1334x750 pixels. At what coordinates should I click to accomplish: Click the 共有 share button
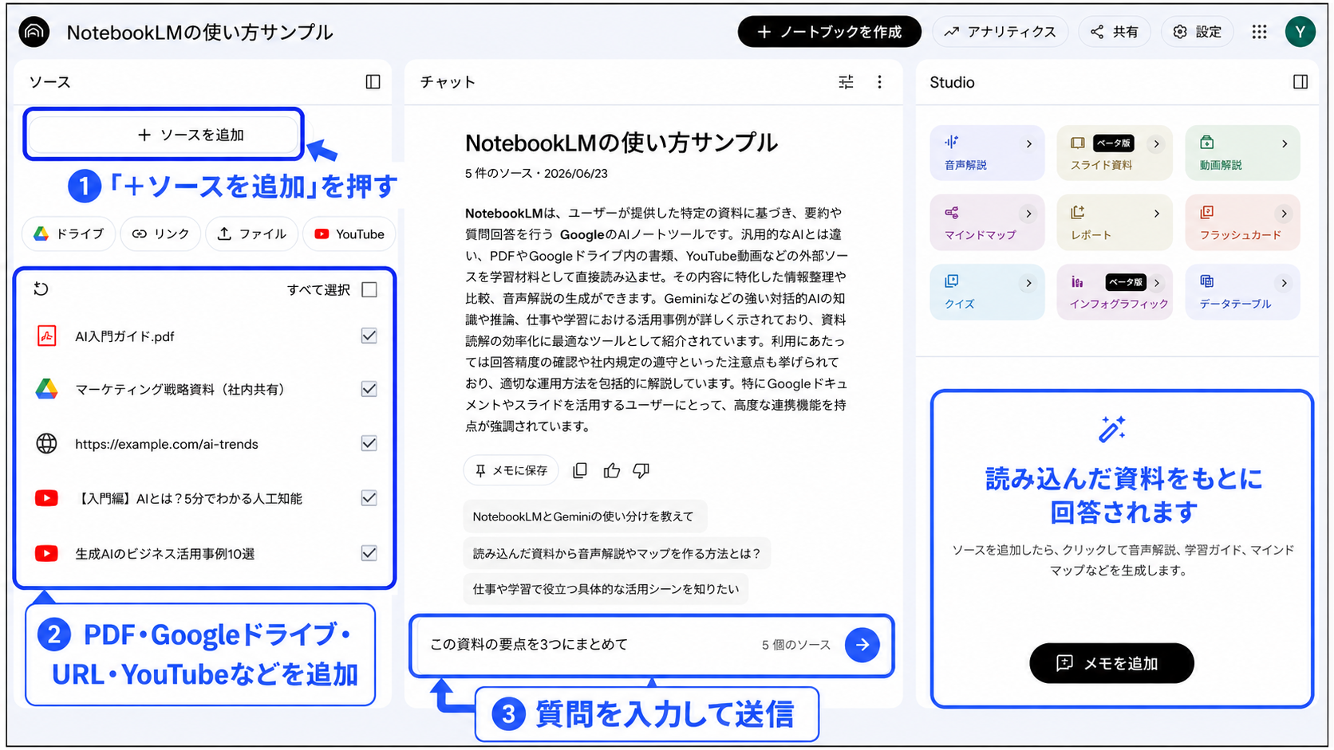tap(1115, 32)
